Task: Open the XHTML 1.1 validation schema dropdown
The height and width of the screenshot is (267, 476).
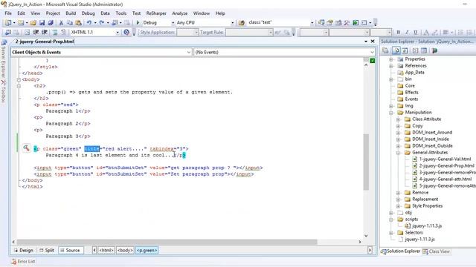Action: [x=118, y=32]
